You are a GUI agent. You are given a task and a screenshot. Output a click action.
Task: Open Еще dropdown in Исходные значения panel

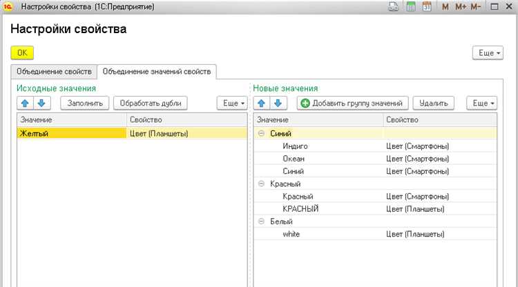(232, 103)
